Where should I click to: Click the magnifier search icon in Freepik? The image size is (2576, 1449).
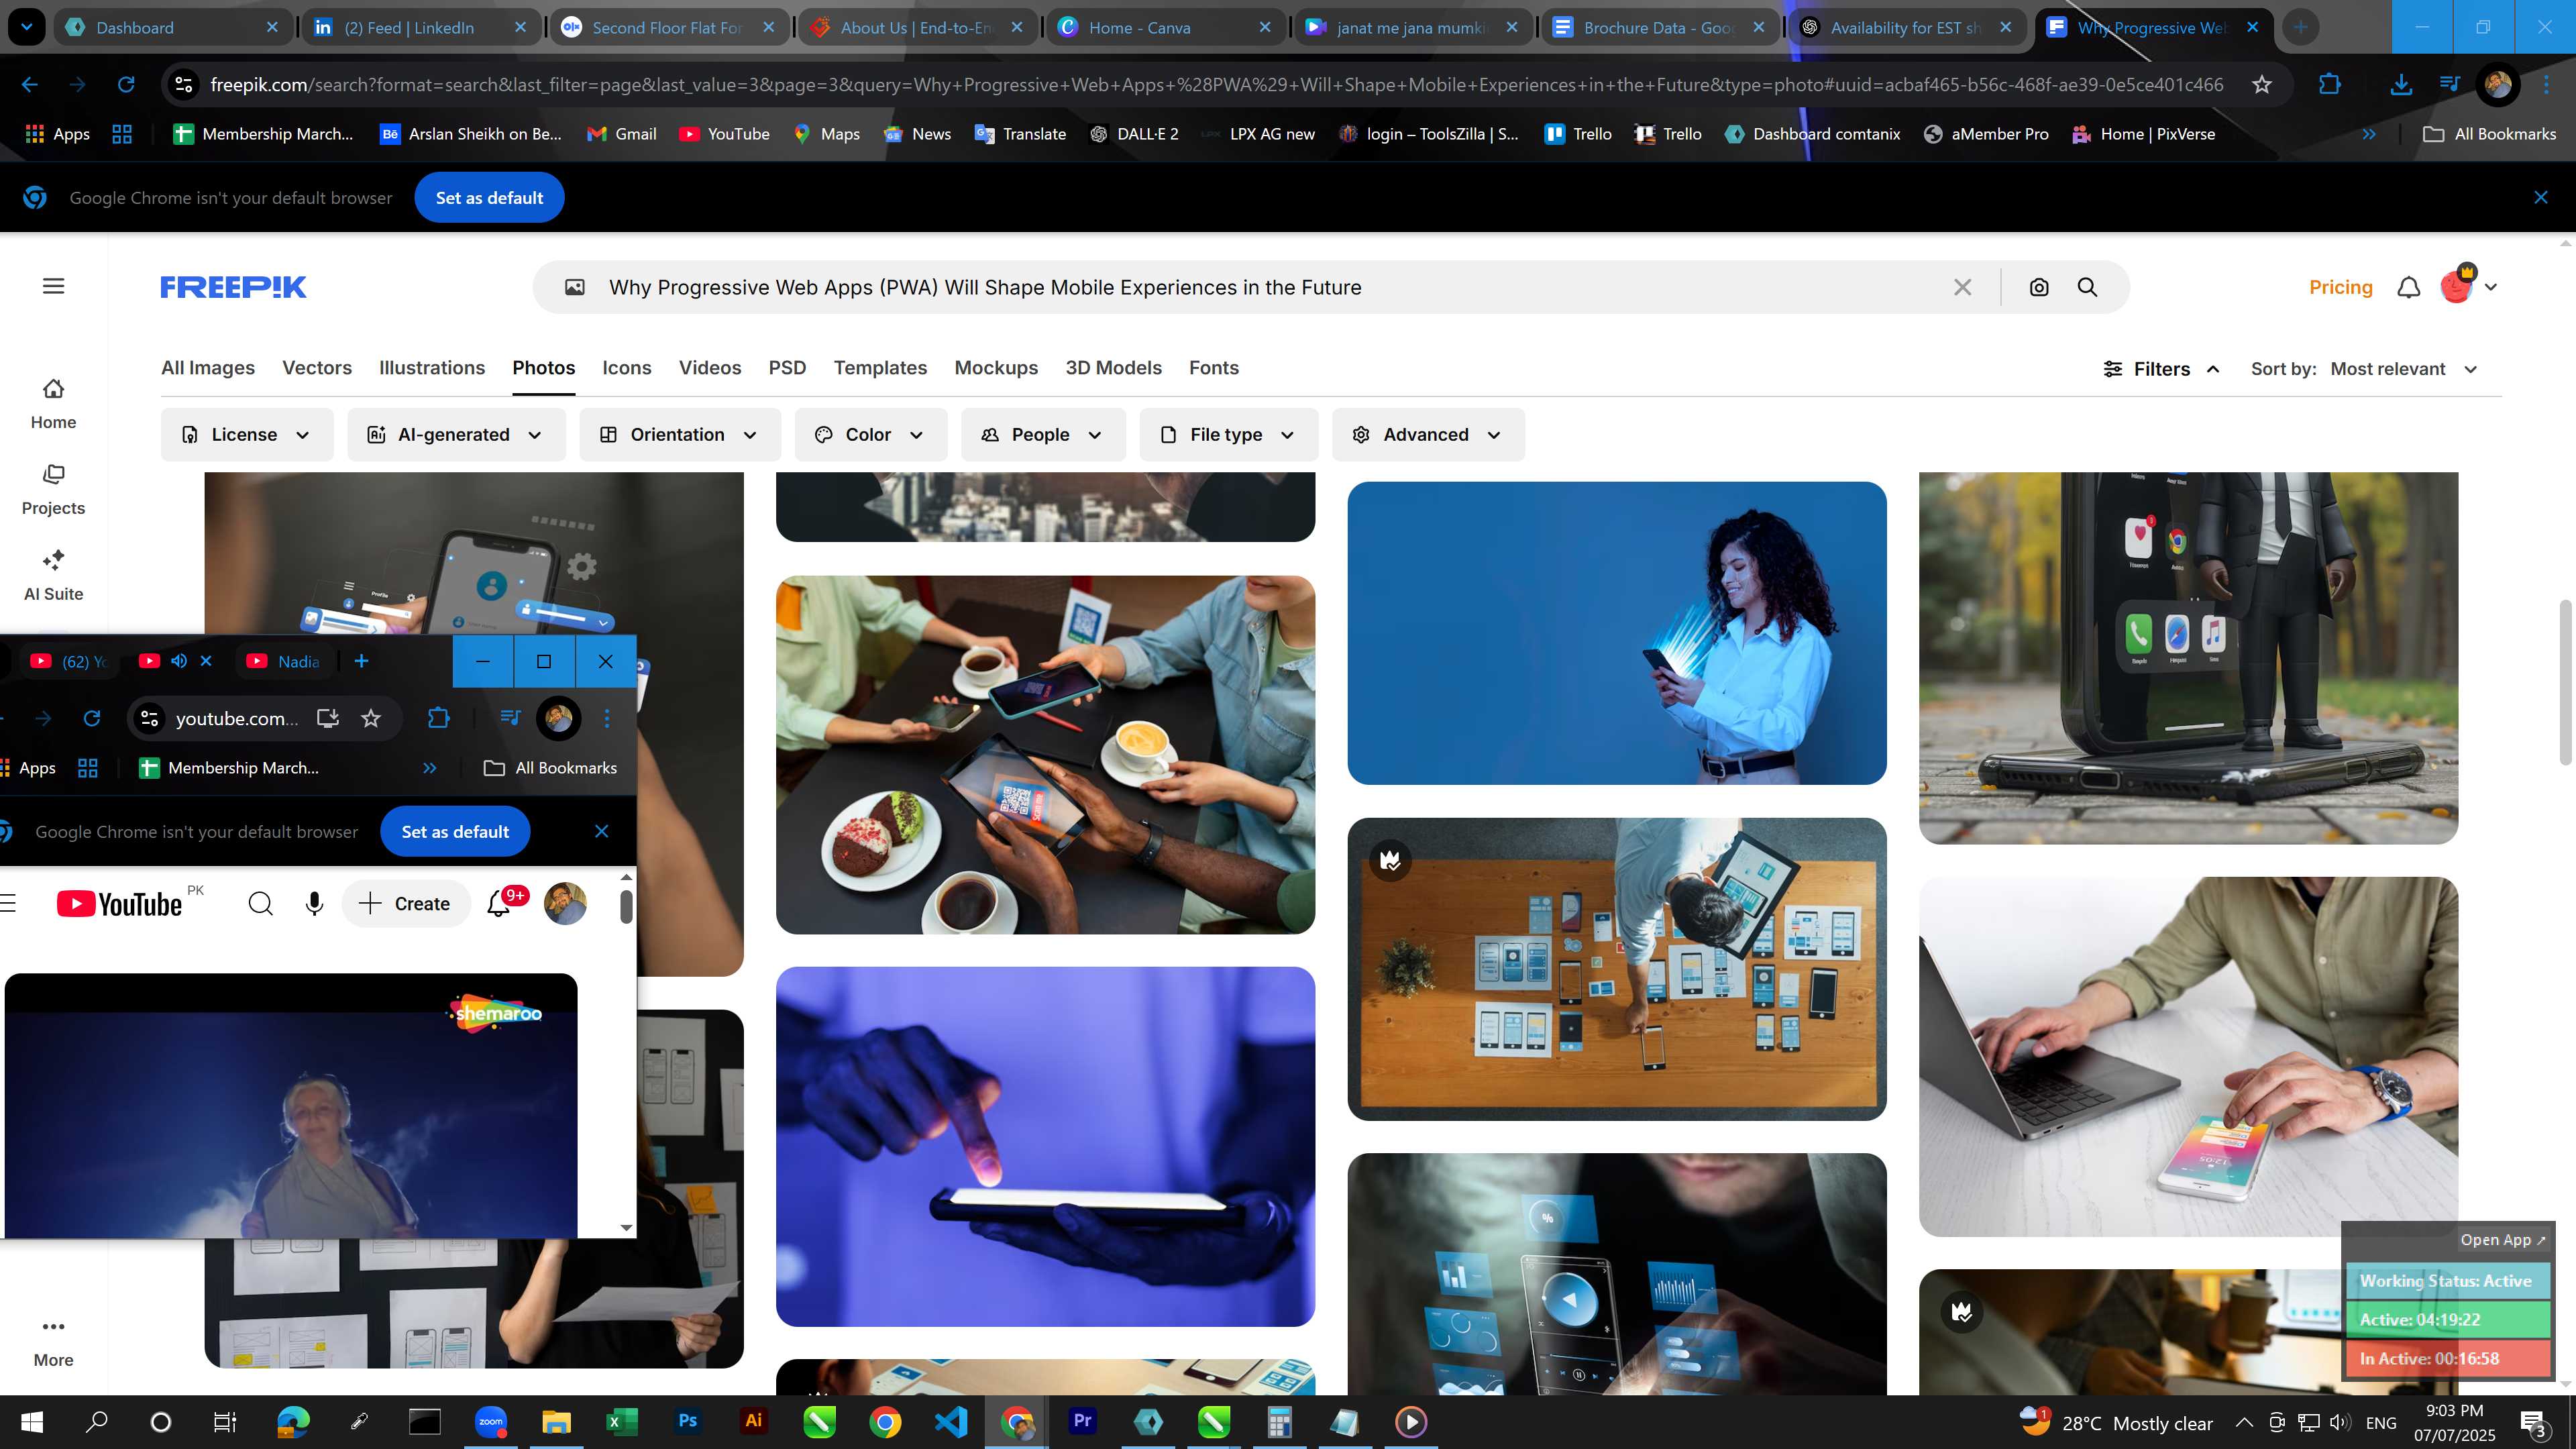click(x=2088, y=287)
